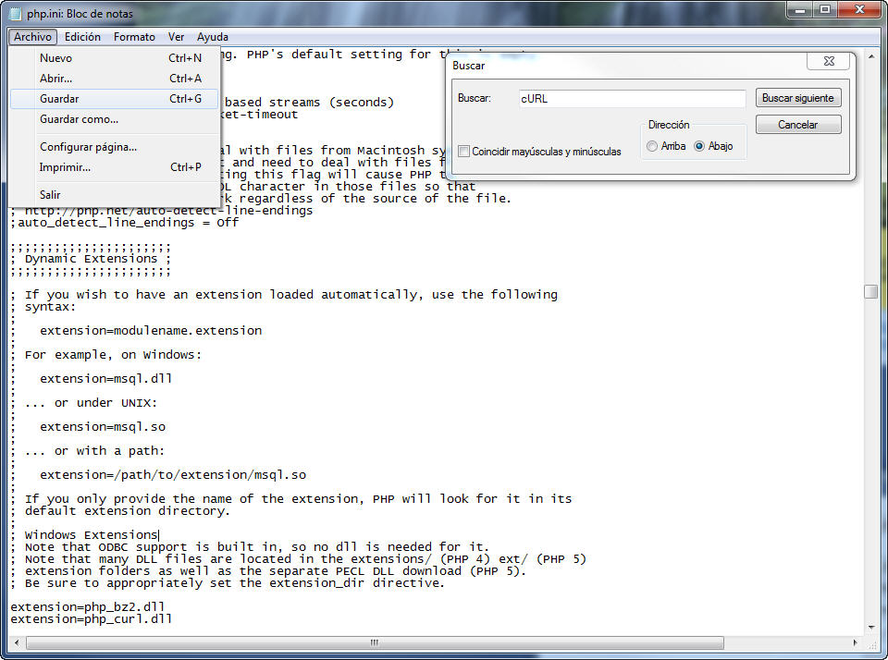888x660 pixels.
Task: Enable Coincidir mayúsculas y minúsculas checkbox
Action: pyautogui.click(x=464, y=152)
